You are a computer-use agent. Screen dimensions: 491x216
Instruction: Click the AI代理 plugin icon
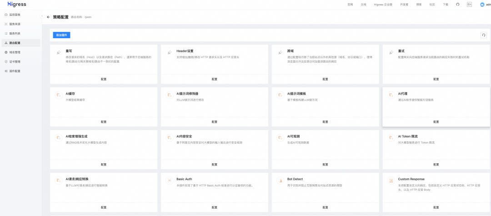point(391,95)
